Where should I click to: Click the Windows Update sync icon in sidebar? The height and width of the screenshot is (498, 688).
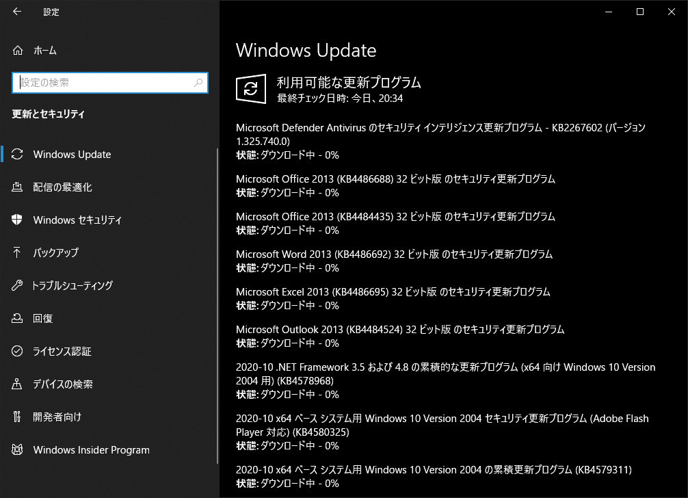[x=17, y=155]
